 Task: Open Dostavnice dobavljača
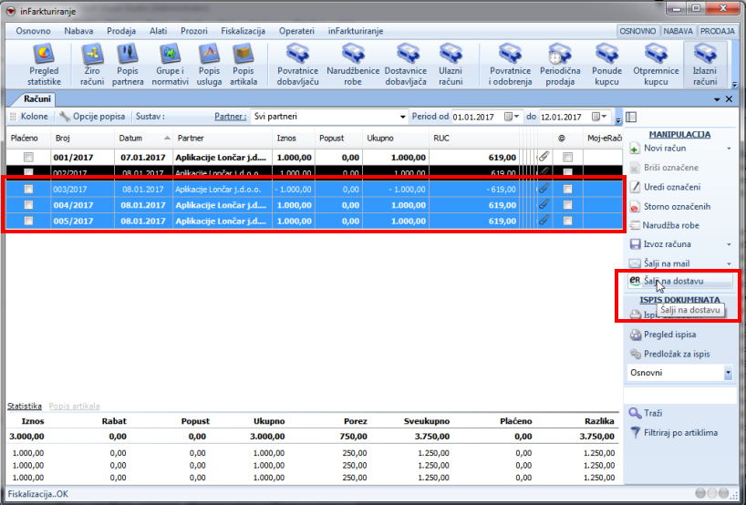tap(408, 65)
